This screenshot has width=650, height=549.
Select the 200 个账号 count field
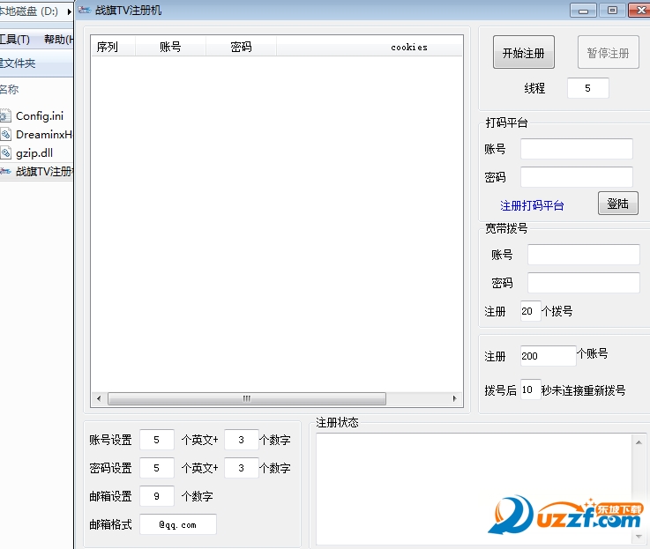[548, 355]
